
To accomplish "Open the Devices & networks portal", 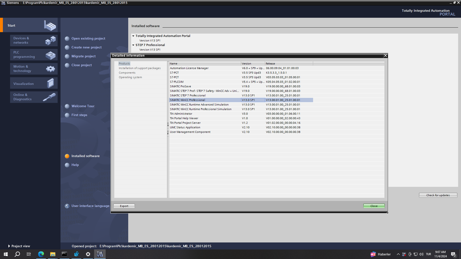I will tap(34, 41).
